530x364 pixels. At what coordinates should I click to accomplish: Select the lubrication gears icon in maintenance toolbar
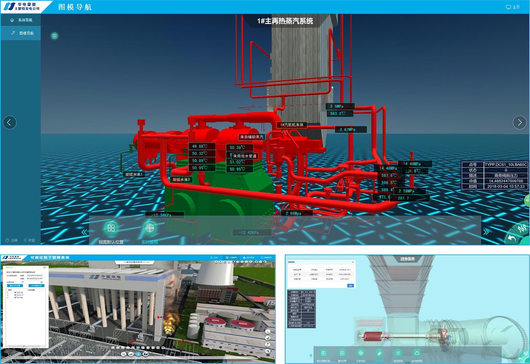[379, 353]
